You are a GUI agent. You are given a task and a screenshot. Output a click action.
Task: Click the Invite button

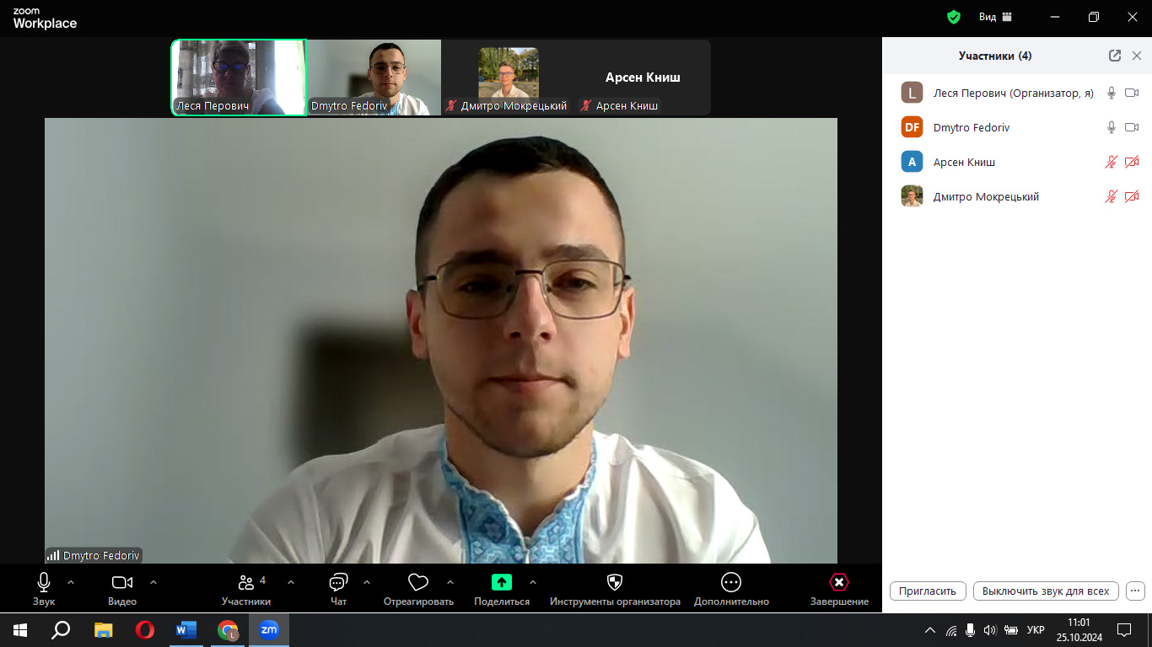[x=928, y=591]
